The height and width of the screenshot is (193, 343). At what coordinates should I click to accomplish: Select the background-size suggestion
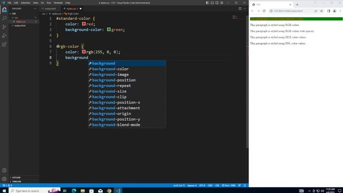pos(127,91)
